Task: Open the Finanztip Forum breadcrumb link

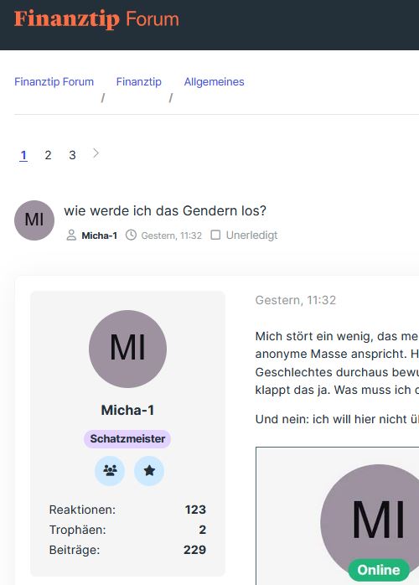Action: (54, 81)
